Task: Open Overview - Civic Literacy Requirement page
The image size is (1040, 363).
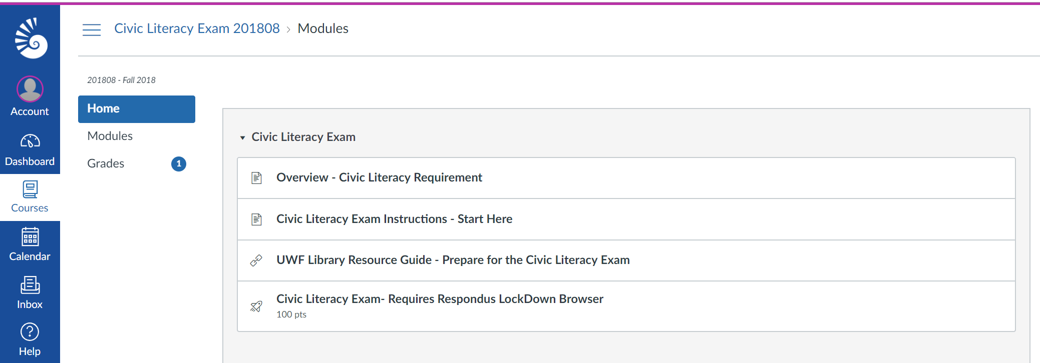Action: coord(379,177)
